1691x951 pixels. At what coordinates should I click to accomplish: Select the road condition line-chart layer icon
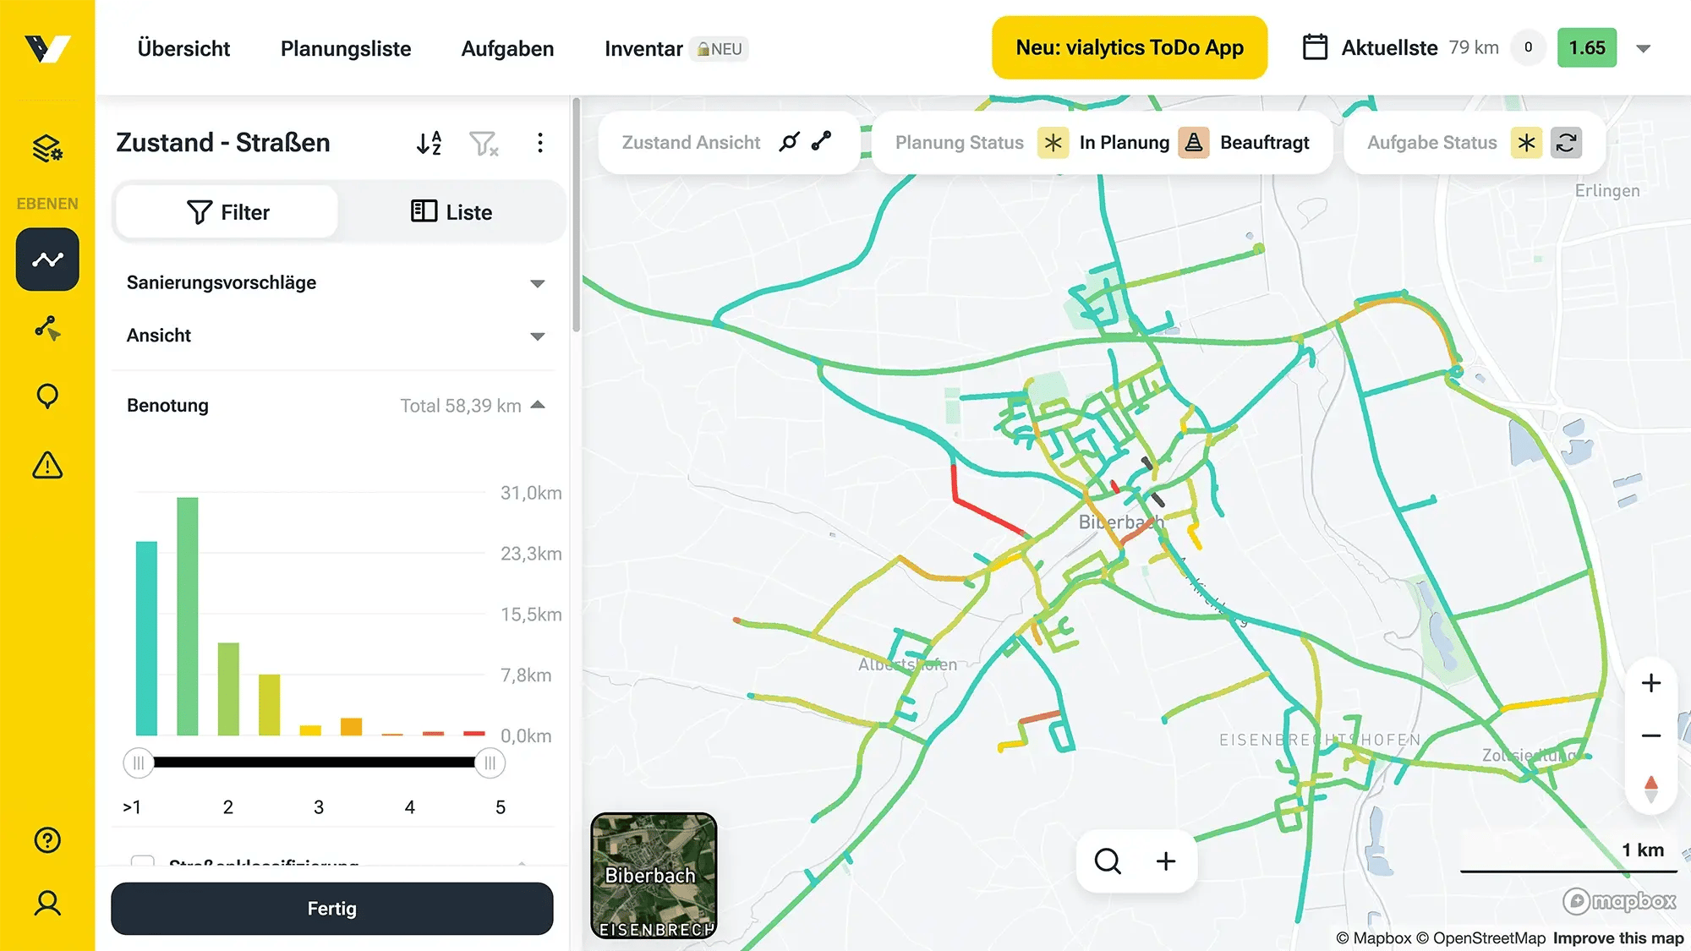pos(47,260)
